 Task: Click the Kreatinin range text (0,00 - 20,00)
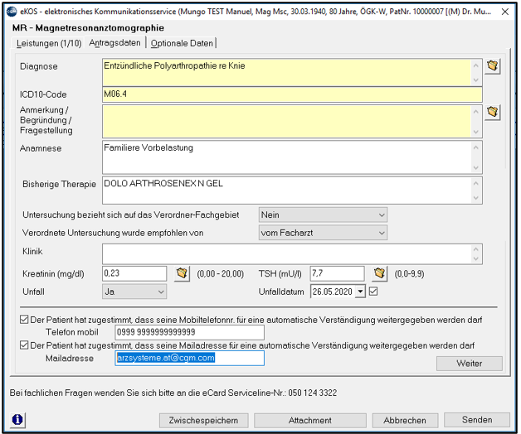(221, 274)
